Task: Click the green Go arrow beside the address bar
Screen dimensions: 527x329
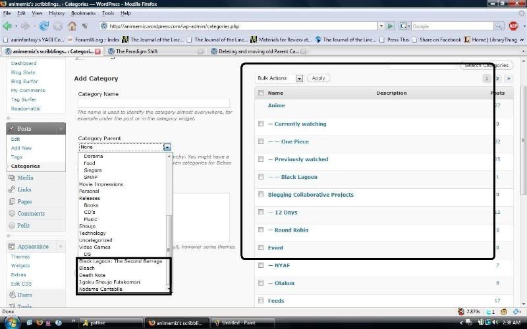Action: tap(390, 26)
